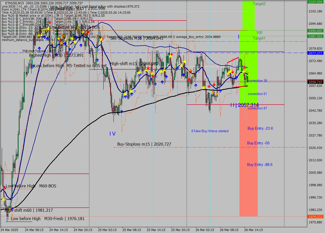325x233 pixels.
Task: Click the blue up-arrow buy signal below New Buy Wave started
Action: coord(220,91)
